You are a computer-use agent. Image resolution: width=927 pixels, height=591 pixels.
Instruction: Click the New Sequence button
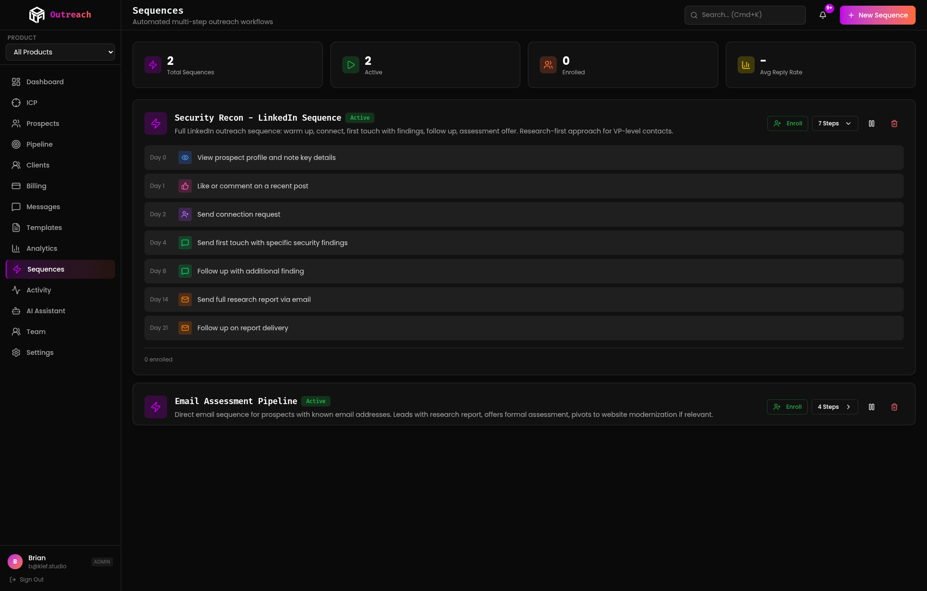877,15
